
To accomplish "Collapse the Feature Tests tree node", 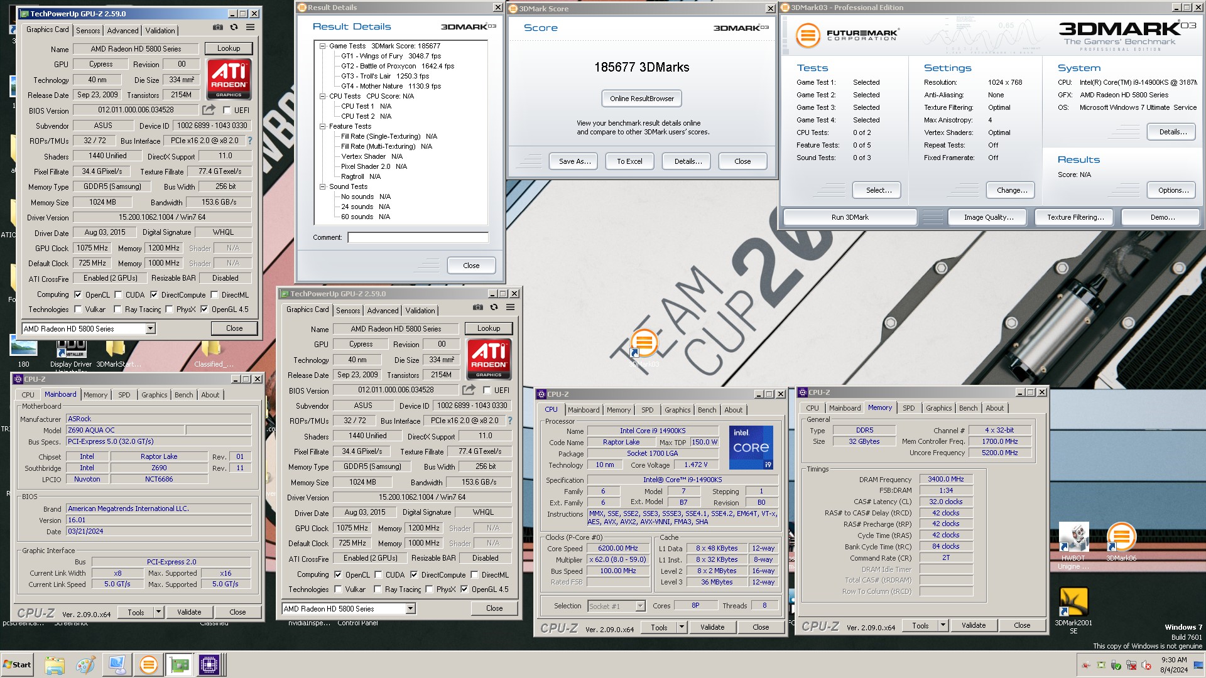I will coord(323,126).
